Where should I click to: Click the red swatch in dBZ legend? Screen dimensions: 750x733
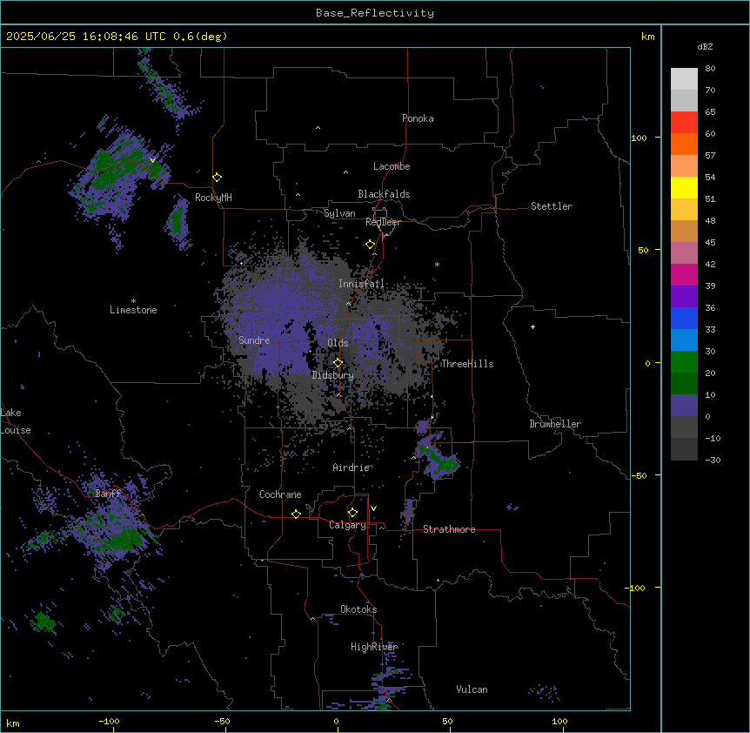[684, 122]
